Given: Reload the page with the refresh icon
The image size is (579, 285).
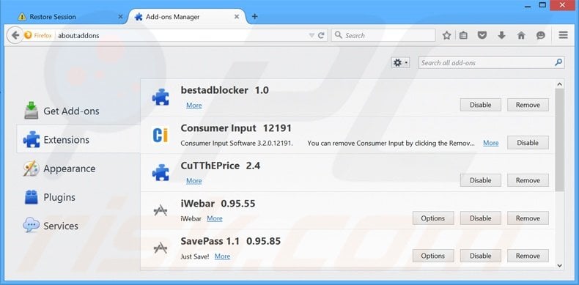Looking at the screenshot, I should [x=321, y=35].
